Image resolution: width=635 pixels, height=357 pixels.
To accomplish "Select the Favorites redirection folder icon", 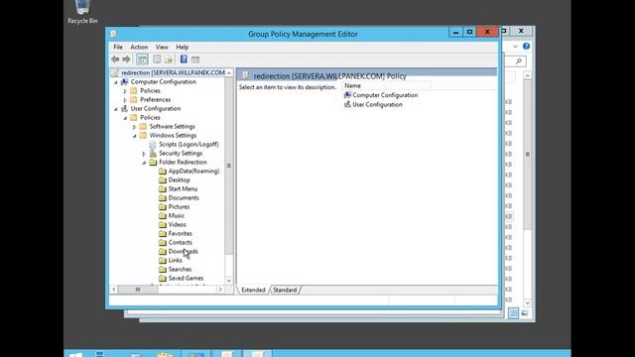I will tap(163, 234).
